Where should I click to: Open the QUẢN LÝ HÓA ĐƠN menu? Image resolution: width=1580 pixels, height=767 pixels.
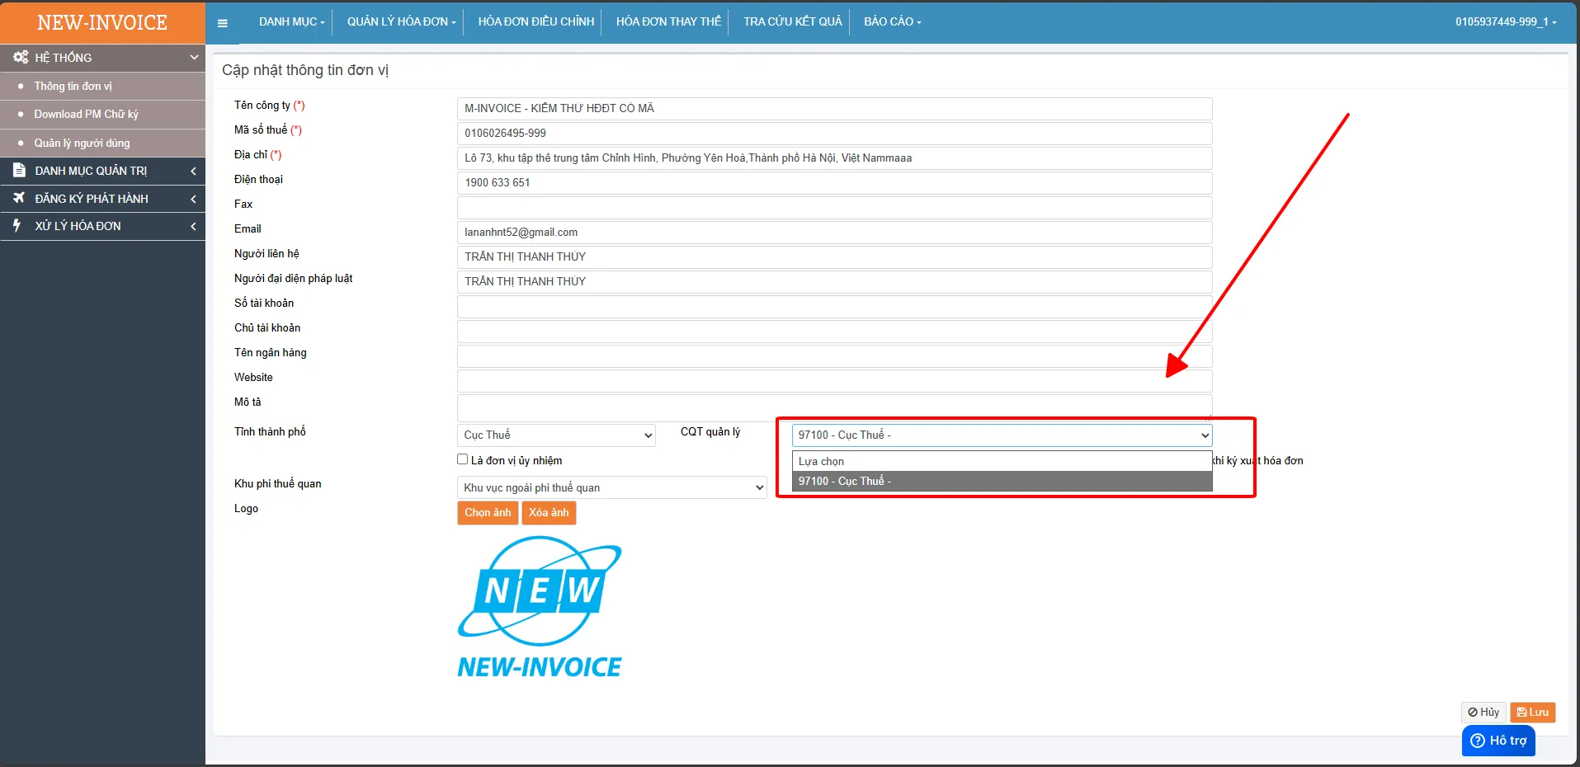401,21
